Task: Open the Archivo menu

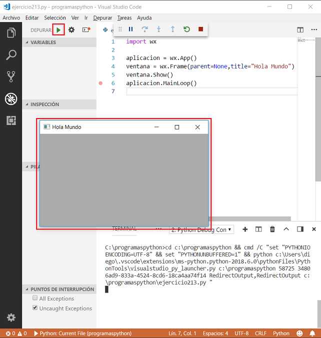Action: pyautogui.click(x=11, y=17)
